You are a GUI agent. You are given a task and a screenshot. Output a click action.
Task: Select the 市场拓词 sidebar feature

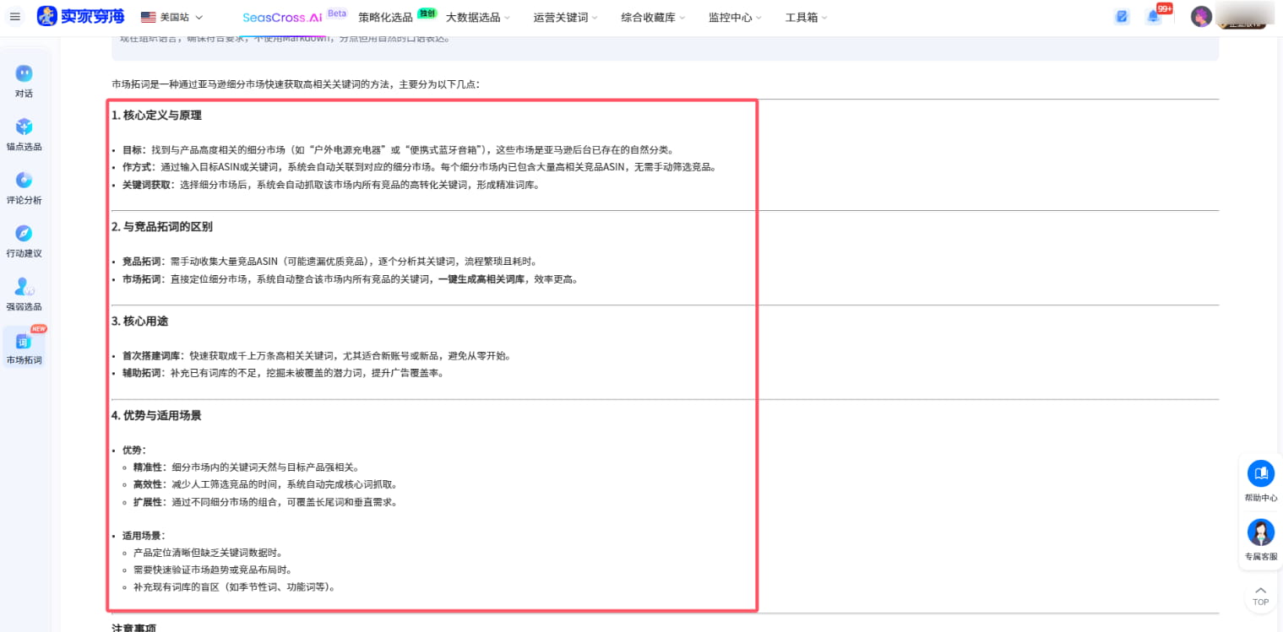24,348
